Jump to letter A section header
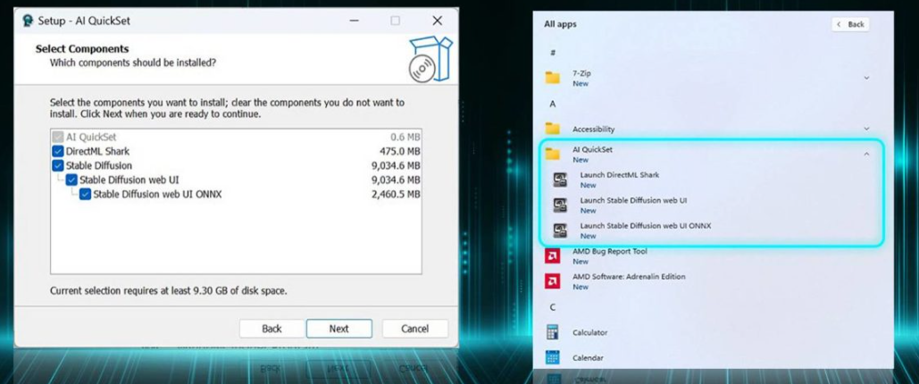 point(552,104)
